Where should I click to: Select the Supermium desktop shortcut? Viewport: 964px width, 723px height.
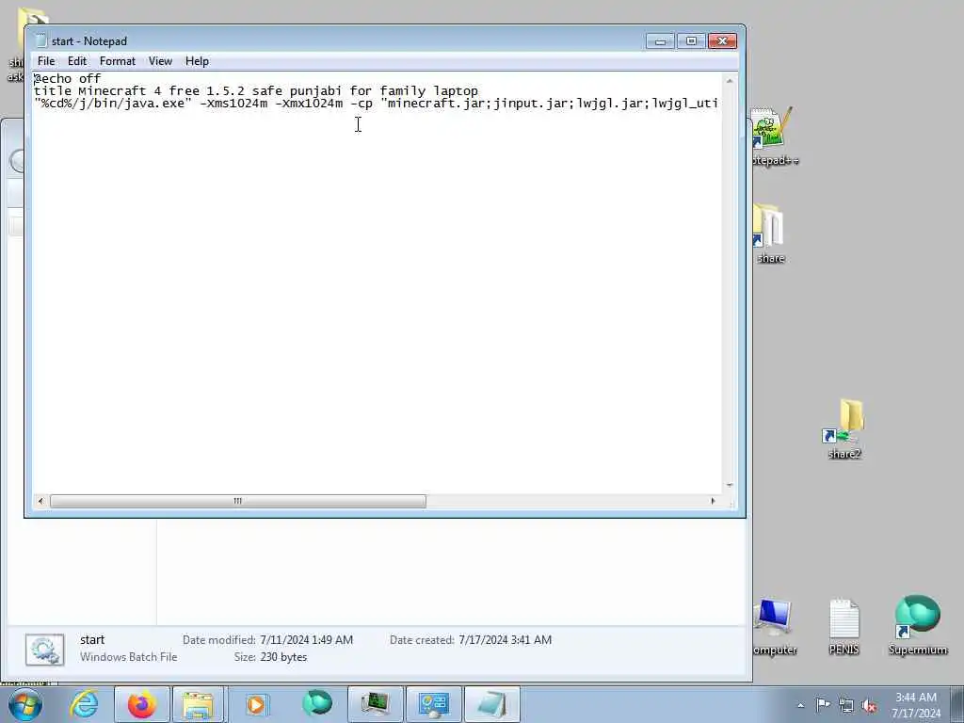coord(918,625)
